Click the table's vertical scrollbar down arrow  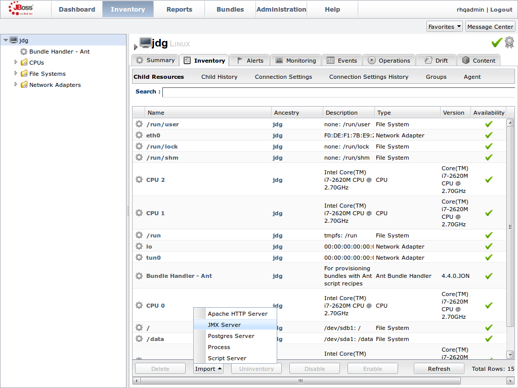[x=510, y=355]
